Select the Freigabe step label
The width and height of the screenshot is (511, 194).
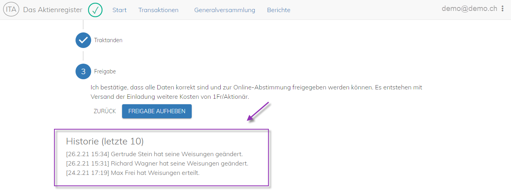105,71
